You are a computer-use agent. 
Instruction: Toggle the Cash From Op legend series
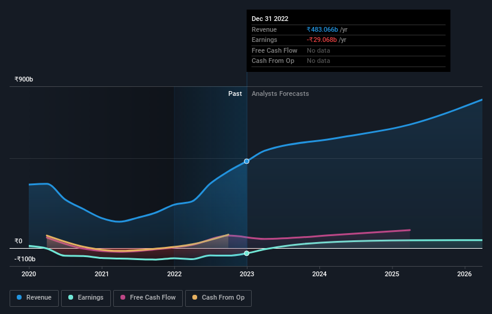[x=218, y=298]
